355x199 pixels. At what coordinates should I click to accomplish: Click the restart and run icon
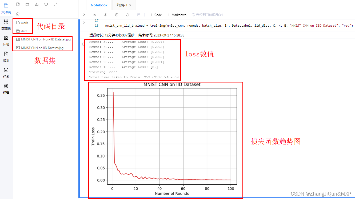coord(106,15)
